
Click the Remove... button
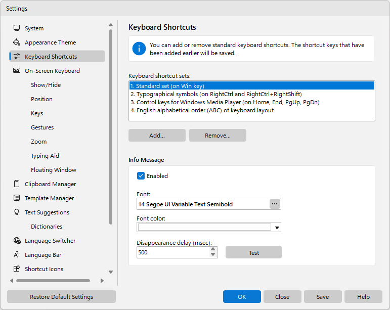(218, 135)
